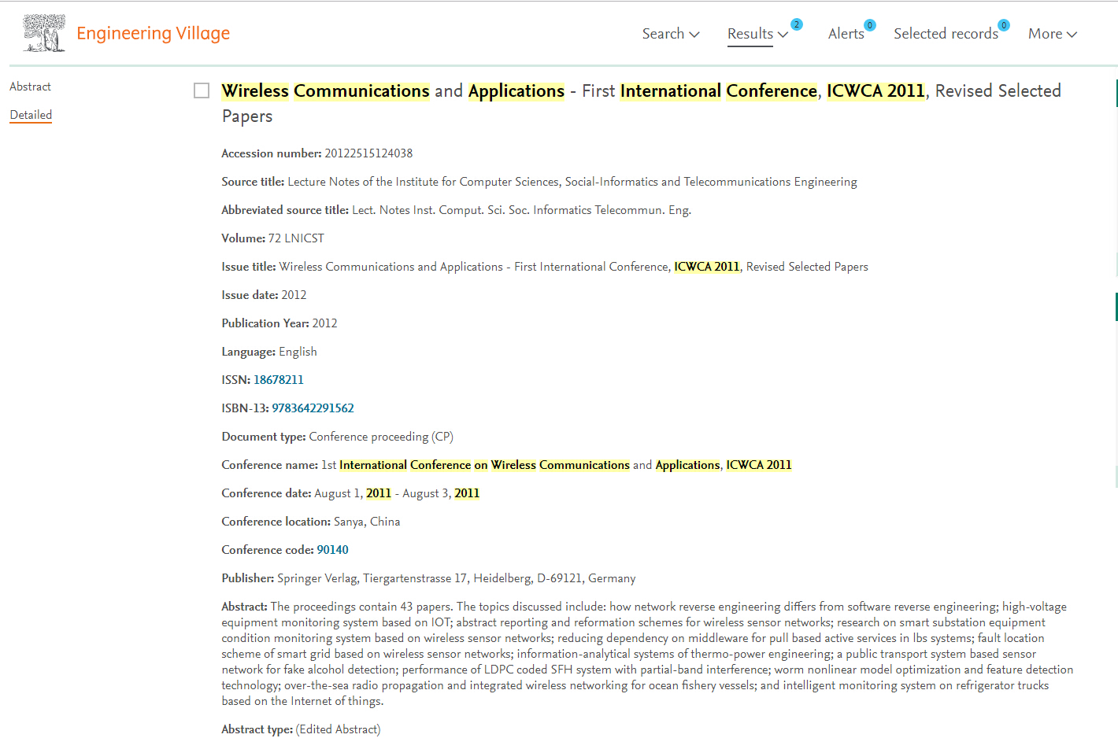Click the accession number 20122515124038
The image size is (1118, 738).
(368, 153)
